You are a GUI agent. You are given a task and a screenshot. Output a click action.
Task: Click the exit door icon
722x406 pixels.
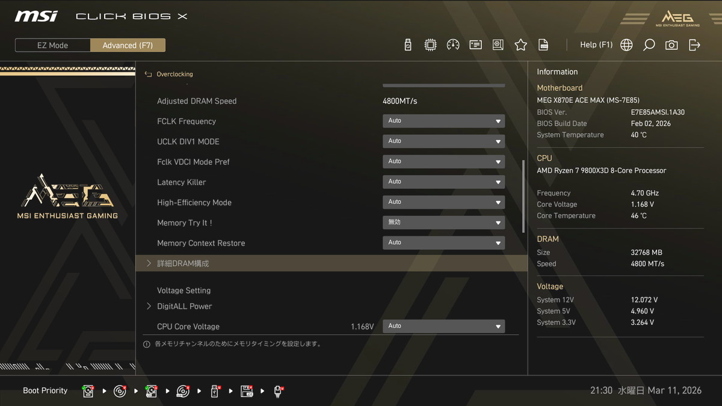pos(694,45)
